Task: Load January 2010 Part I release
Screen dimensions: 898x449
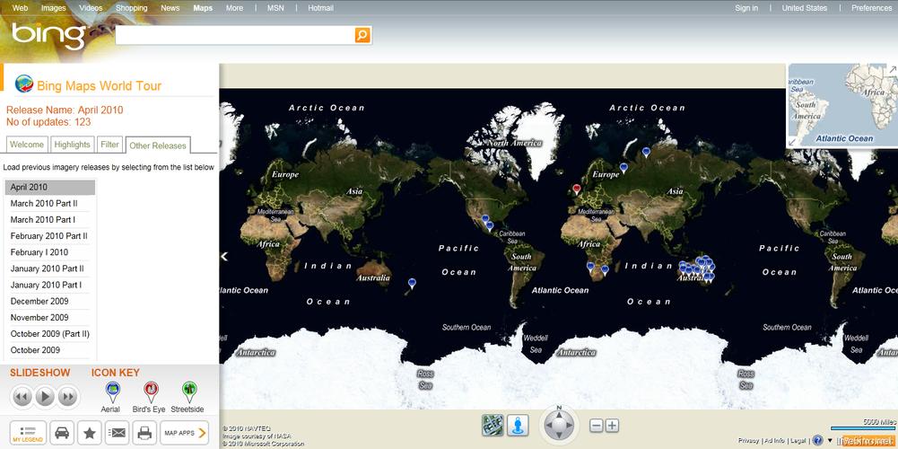Action: [50, 285]
